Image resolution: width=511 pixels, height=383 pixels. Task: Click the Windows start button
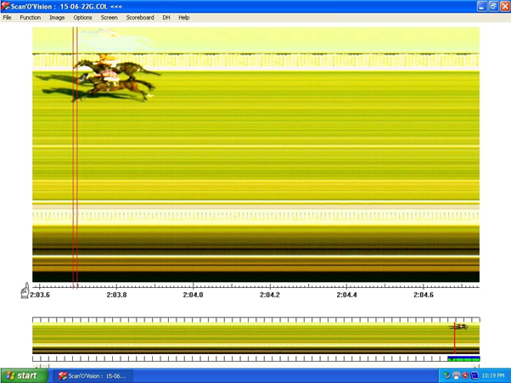[21, 375]
